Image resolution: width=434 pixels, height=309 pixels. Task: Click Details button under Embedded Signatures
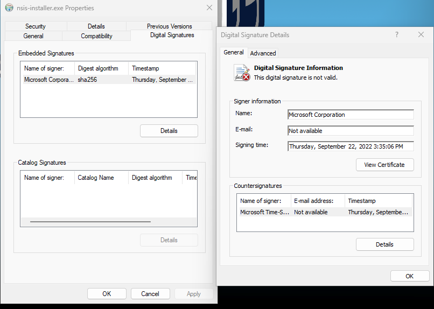169,131
